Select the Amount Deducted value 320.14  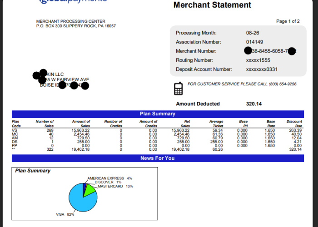click(254, 104)
